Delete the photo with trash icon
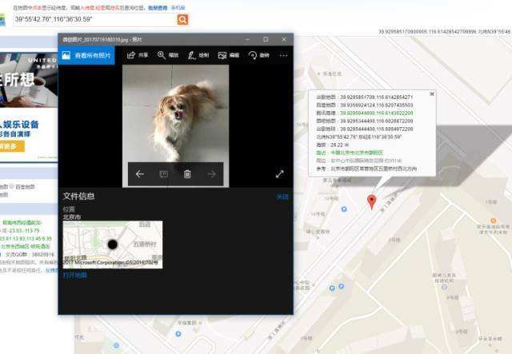Image resolution: width=512 pixels, height=354 pixels. tap(187, 174)
